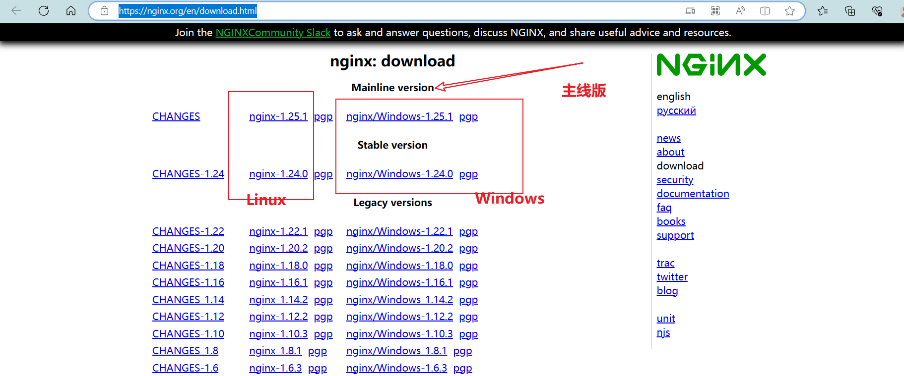
Task: Open the blog link
Action: (667, 291)
